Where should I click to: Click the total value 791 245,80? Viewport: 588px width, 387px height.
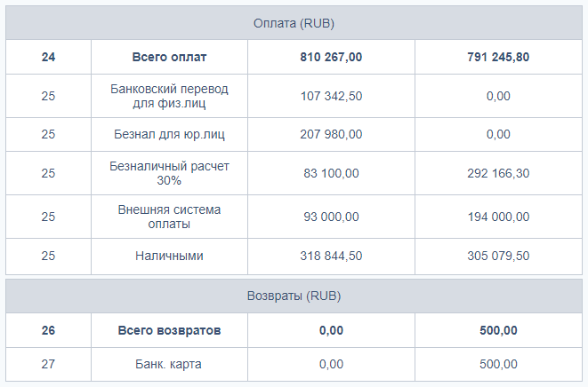click(498, 58)
